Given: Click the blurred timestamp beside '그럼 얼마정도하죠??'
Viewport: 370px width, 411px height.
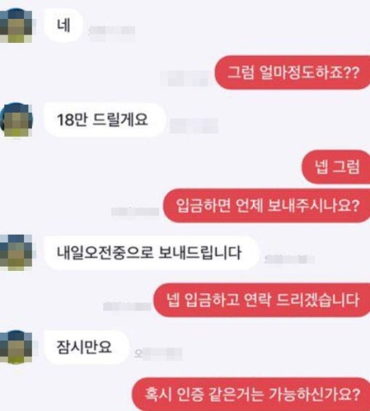Looking at the screenshot, I should pos(185,78).
